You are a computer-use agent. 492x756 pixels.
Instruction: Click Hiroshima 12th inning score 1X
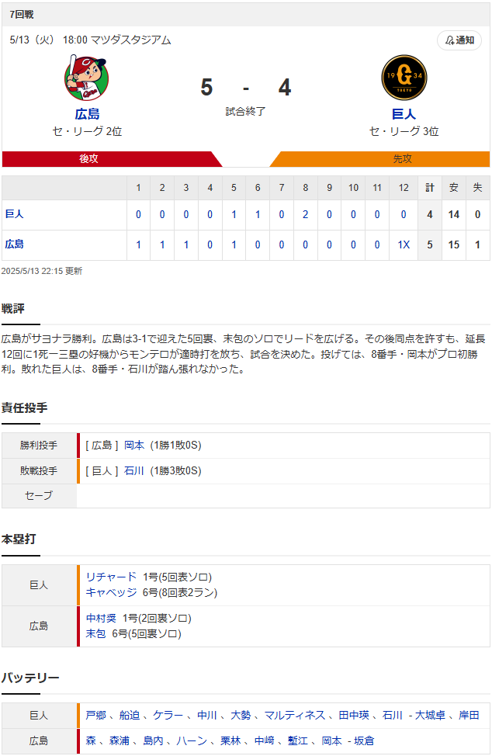(x=404, y=245)
